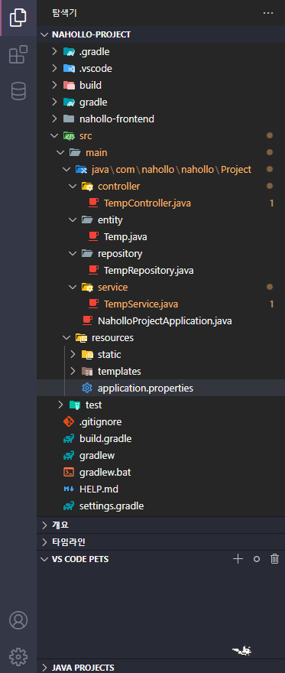
Task: Open the Extensions view icon
Action: point(18,54)
